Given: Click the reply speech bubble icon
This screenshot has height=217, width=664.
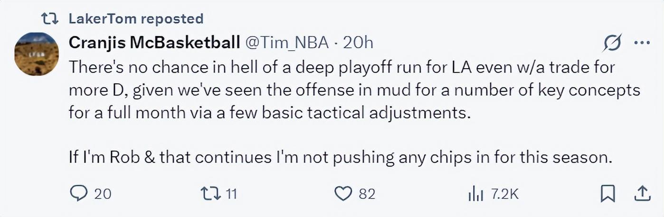Looking at the screenshot, I should pos(77,193).
